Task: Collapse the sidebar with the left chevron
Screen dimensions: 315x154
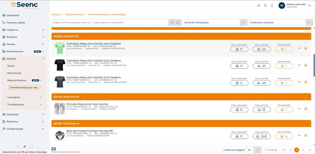Action: click(18, 147)
